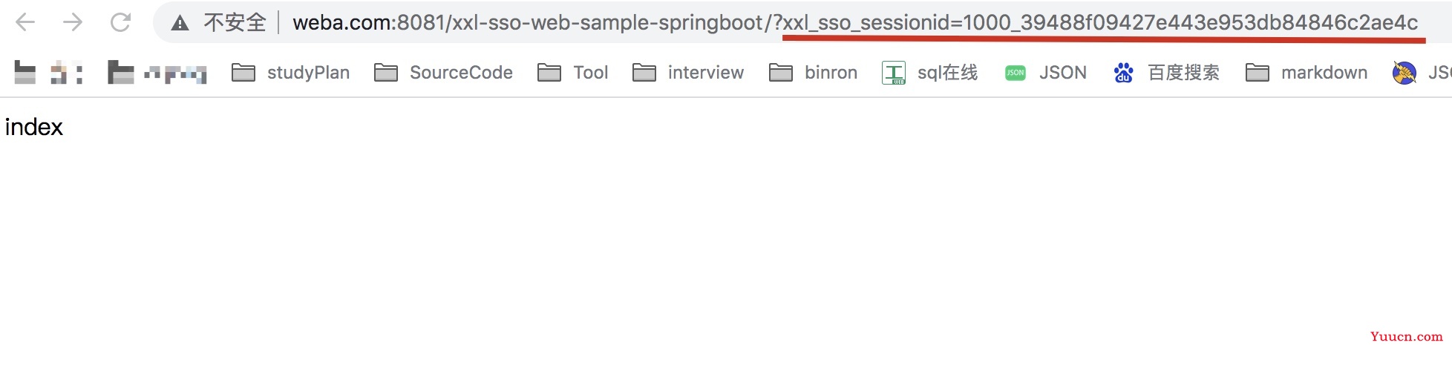Expand the SourceCode bookmark folder
Screen dimensions: 1452x377
click(444, 73)
